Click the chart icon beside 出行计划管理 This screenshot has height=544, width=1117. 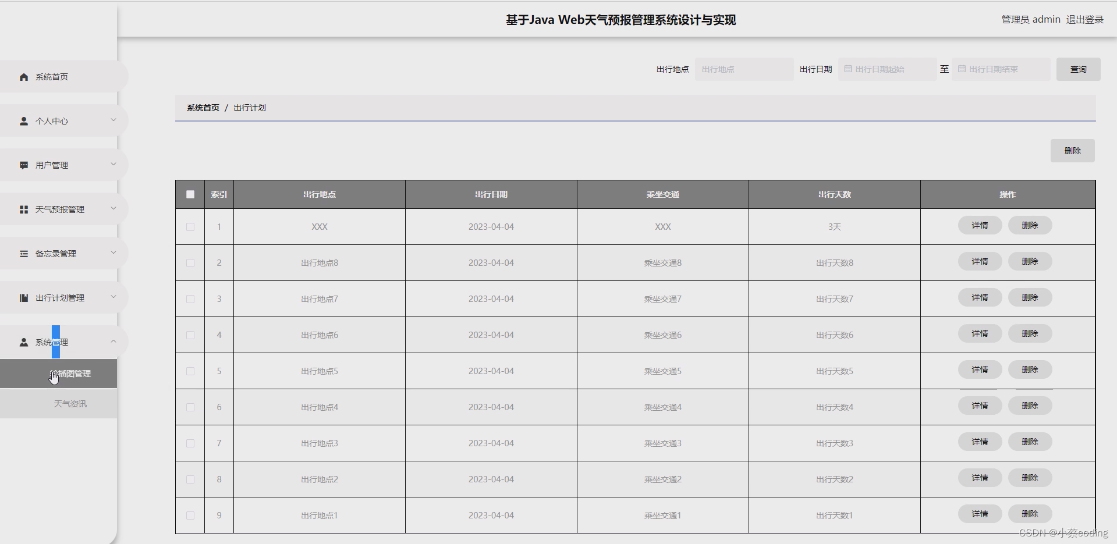point(24,298)
